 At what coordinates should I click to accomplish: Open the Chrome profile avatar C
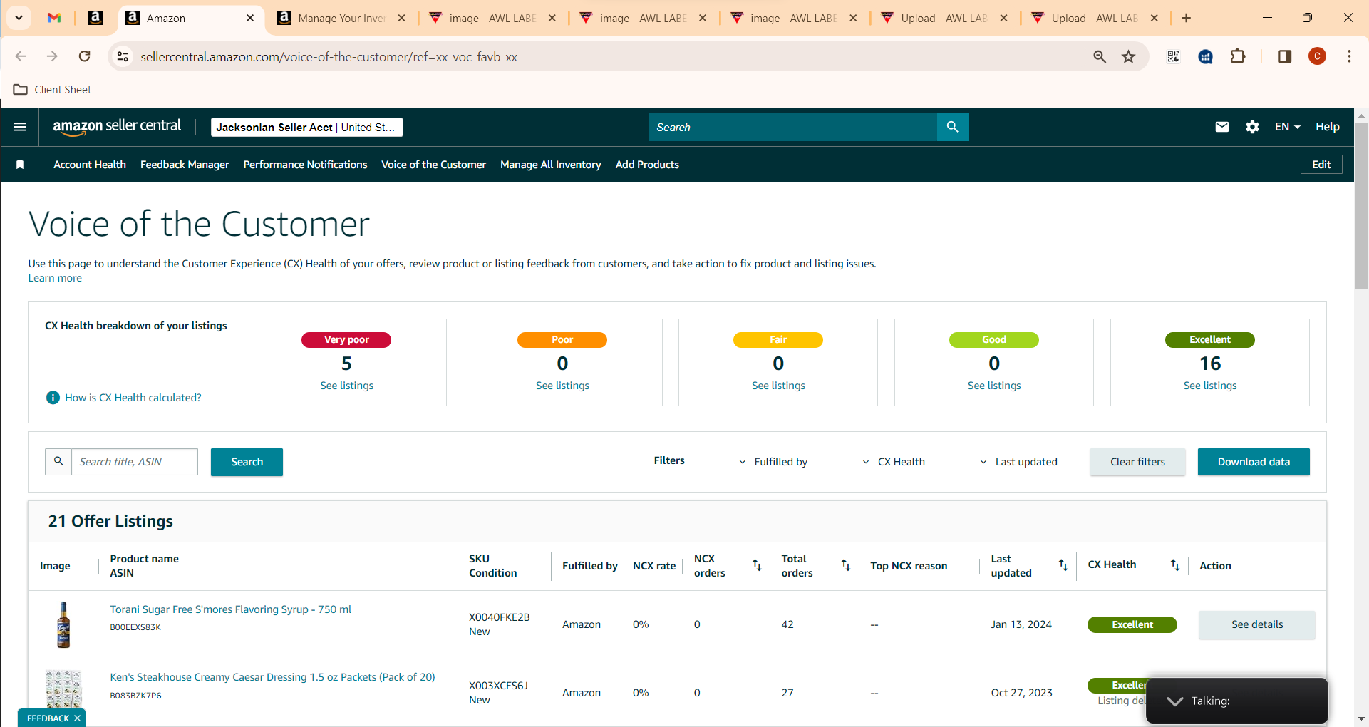1317,56
